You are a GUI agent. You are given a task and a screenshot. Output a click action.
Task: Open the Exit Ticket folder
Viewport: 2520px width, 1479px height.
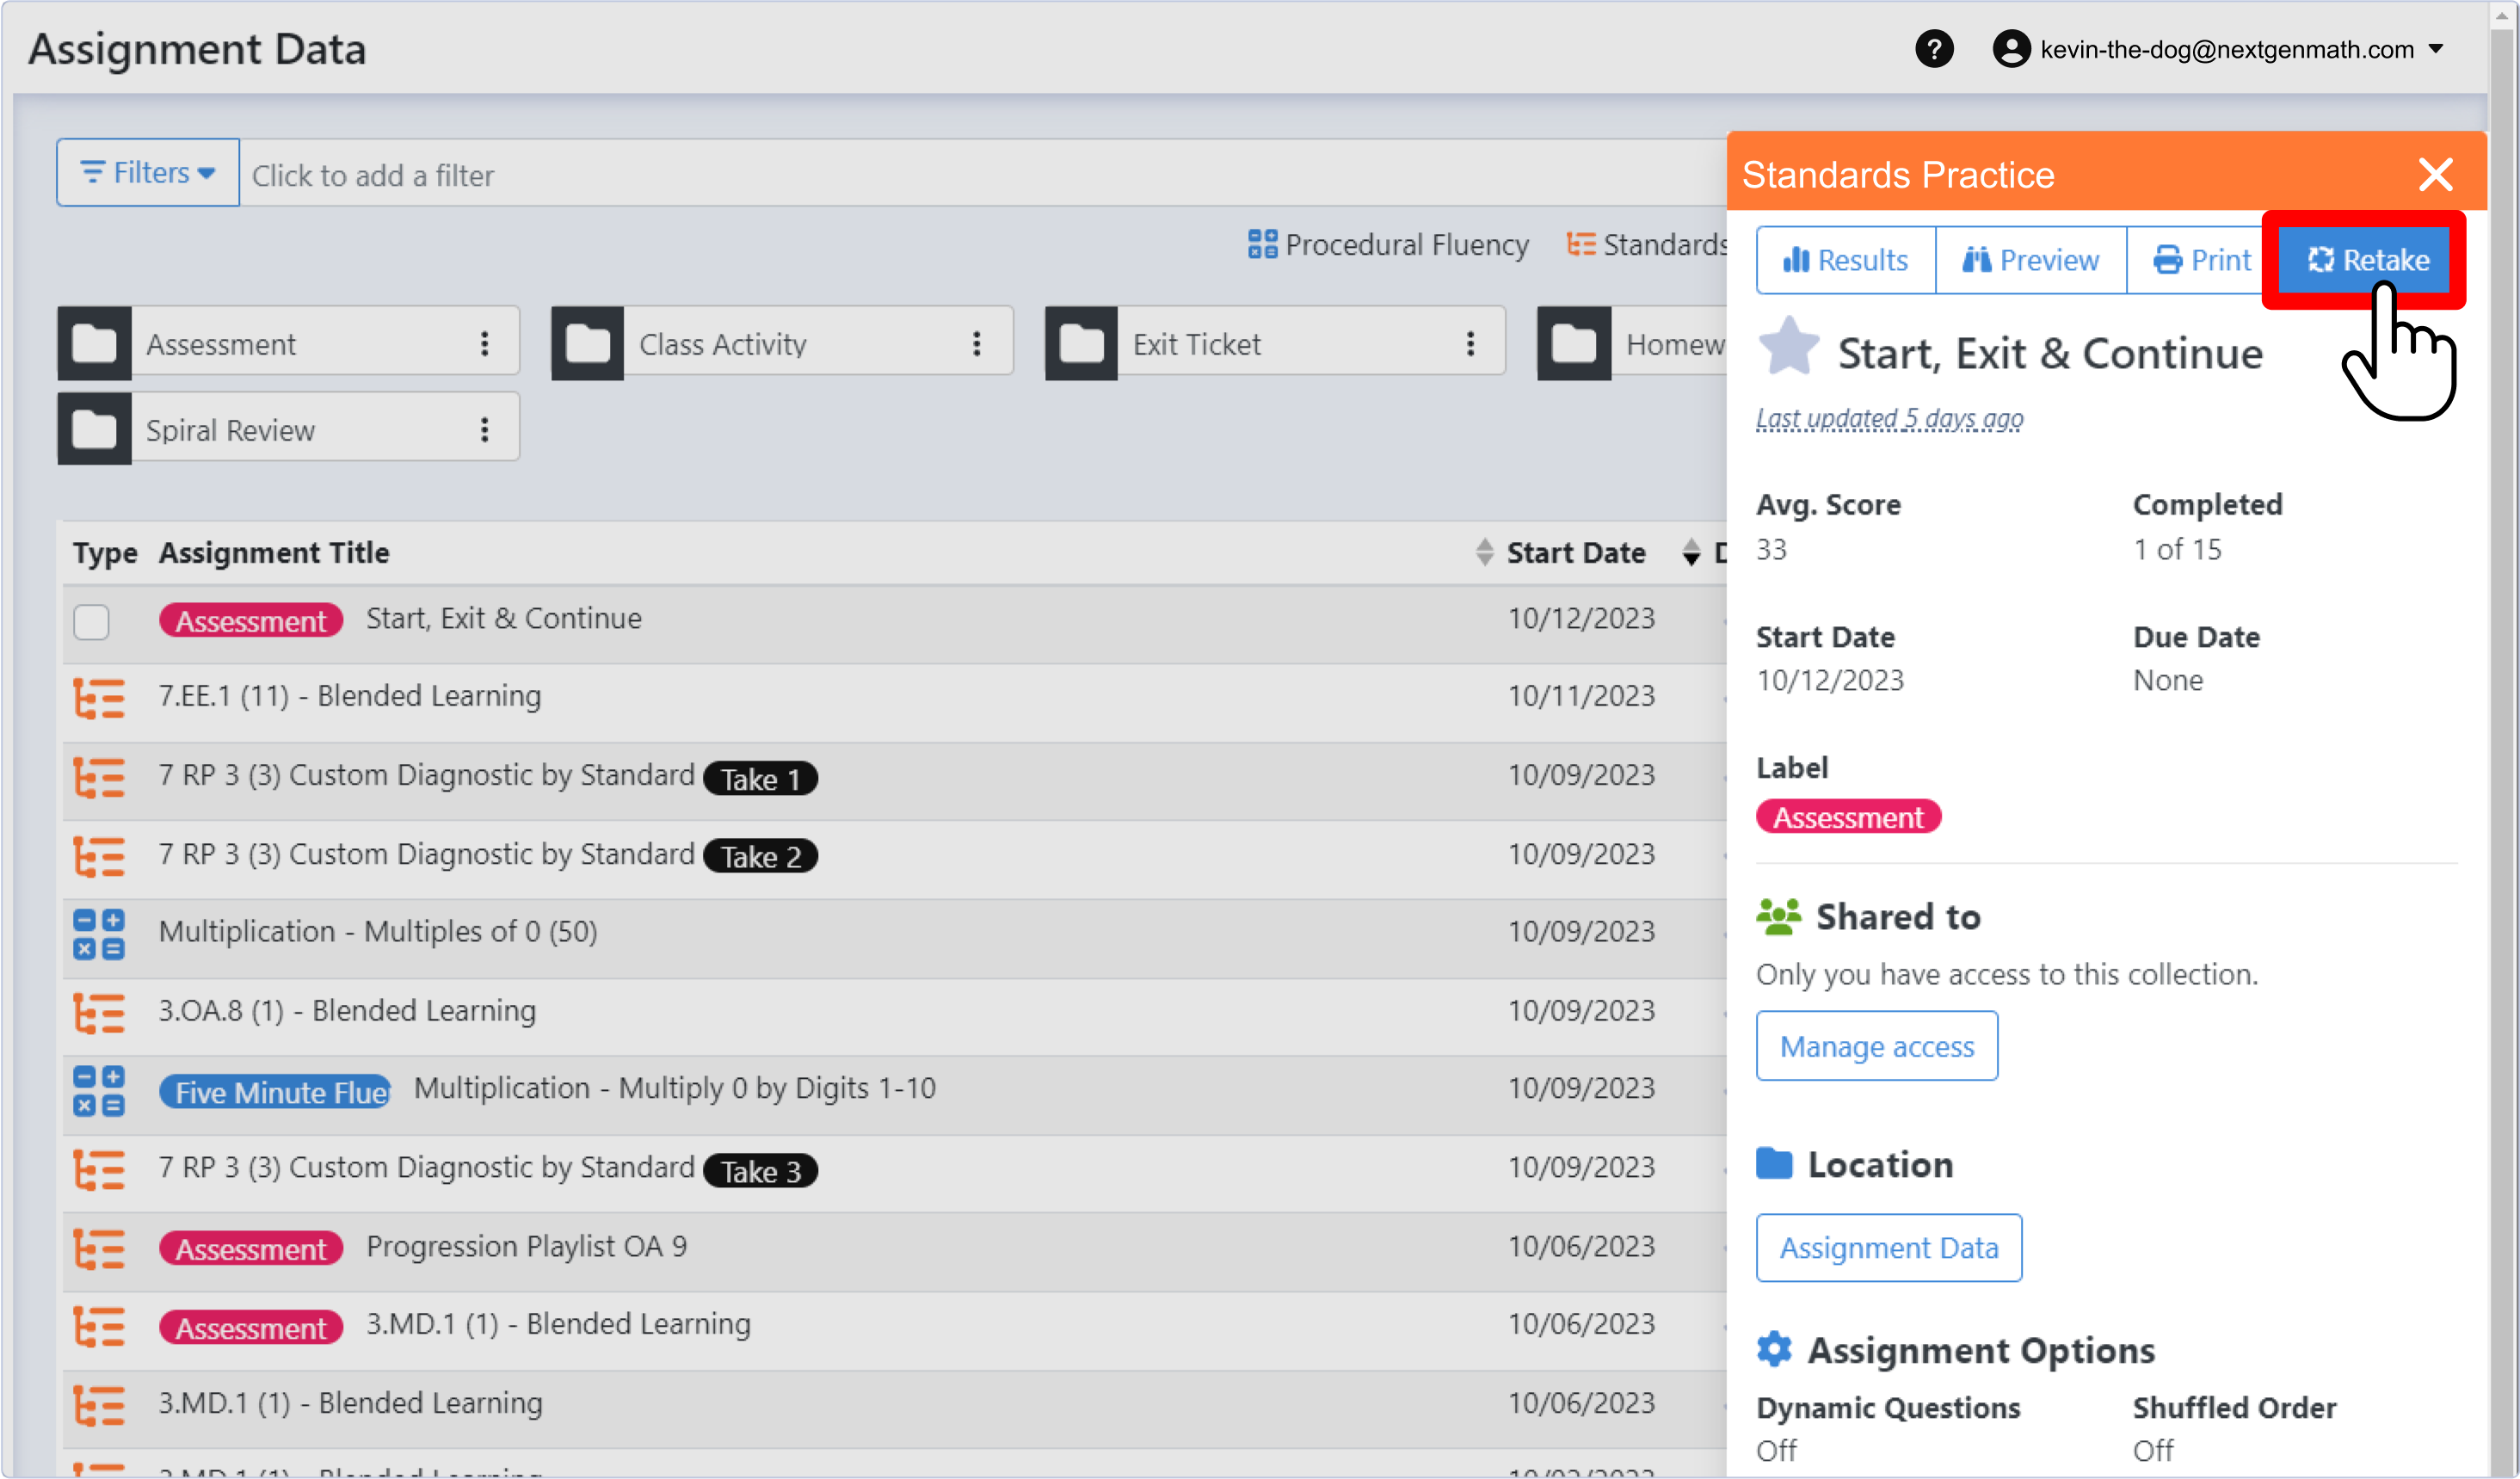tap(1275, 344)
